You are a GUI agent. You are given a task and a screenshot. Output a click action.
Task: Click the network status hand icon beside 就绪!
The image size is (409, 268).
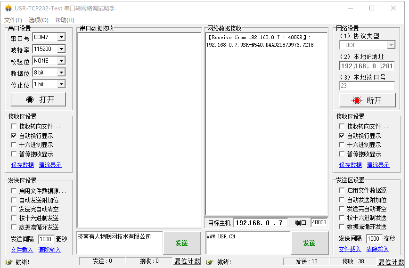pos(210,262)
